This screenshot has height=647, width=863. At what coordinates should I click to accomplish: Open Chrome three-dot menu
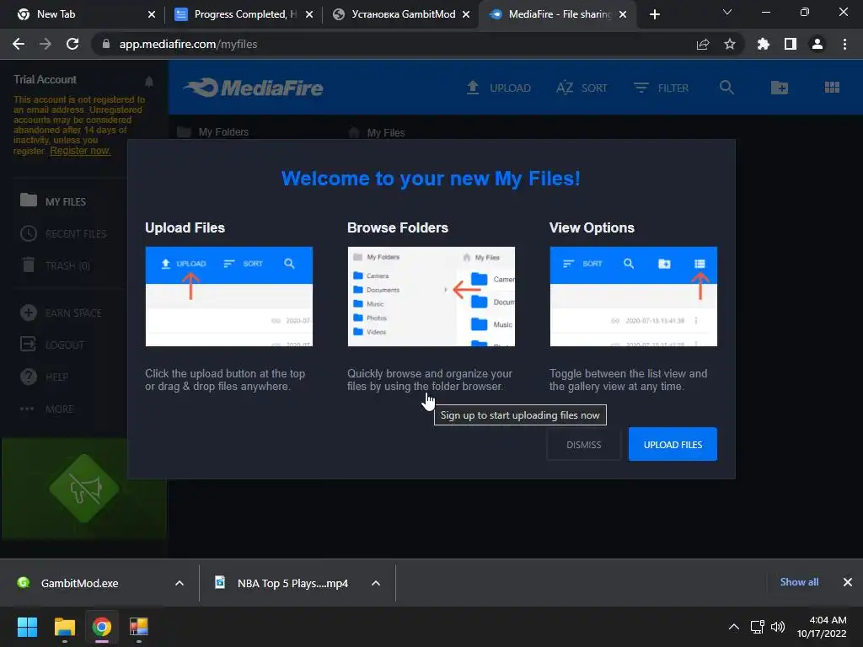point(844,44)
